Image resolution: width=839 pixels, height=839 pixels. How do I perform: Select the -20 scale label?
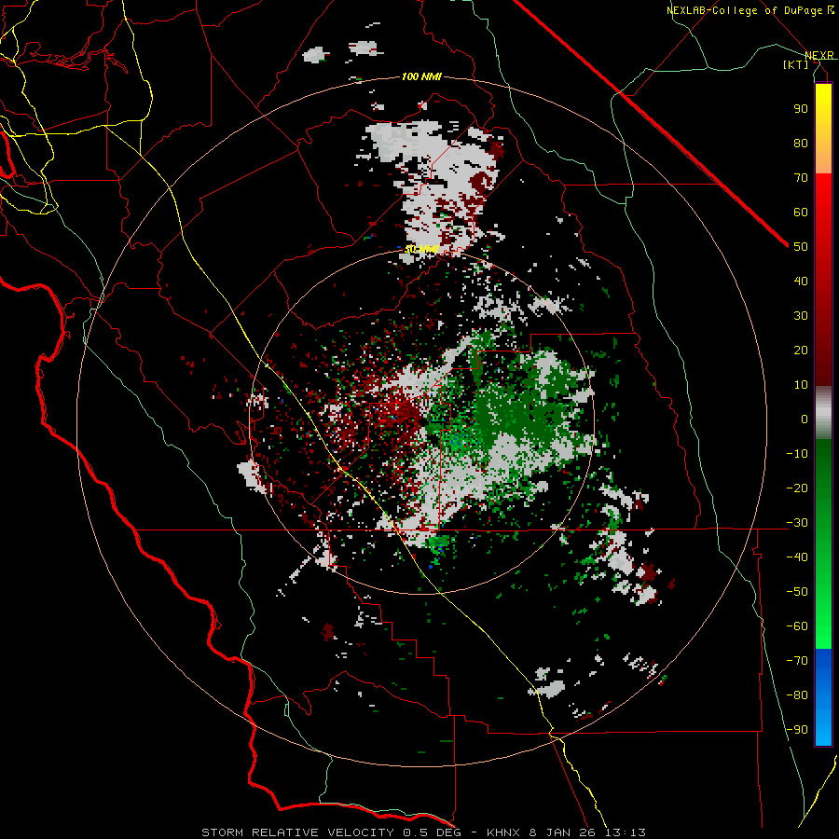(797, 488)
